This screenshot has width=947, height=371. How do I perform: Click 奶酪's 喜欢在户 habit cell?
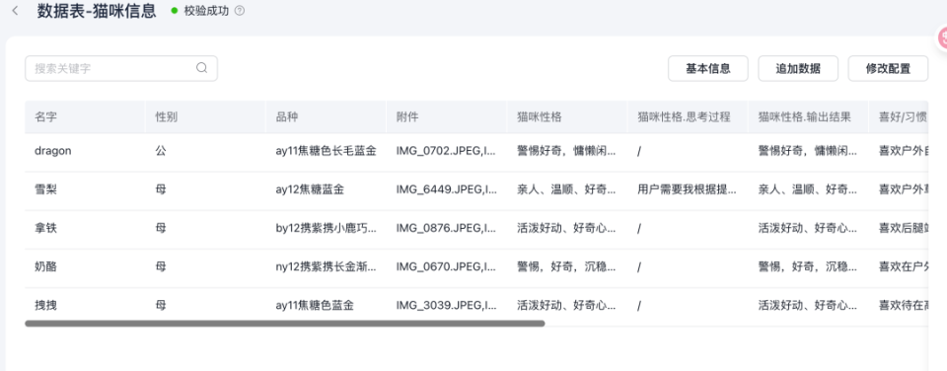(899, 267)
